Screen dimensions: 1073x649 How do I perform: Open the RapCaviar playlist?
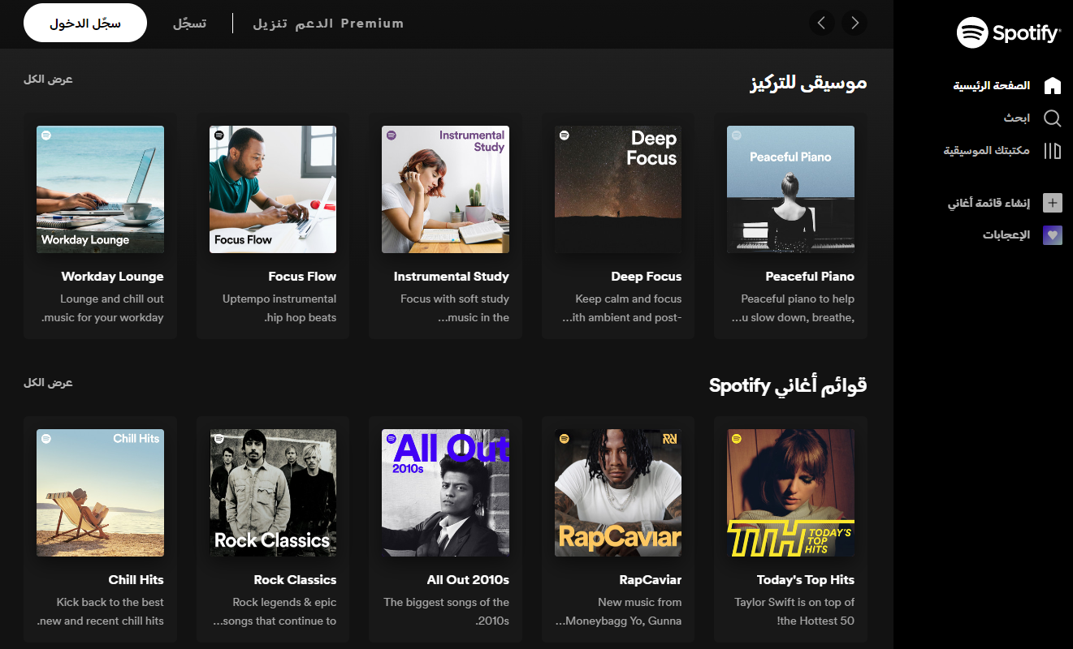point(617,492)
